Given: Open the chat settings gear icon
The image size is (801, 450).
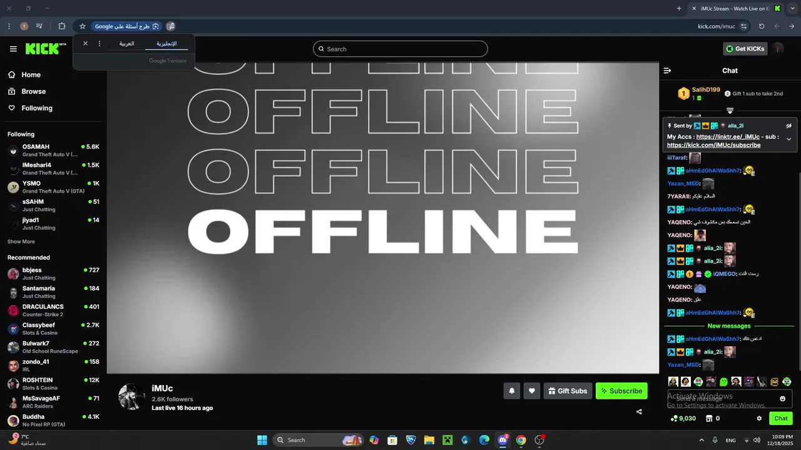Looking at the screenshot, I should 759,418.
